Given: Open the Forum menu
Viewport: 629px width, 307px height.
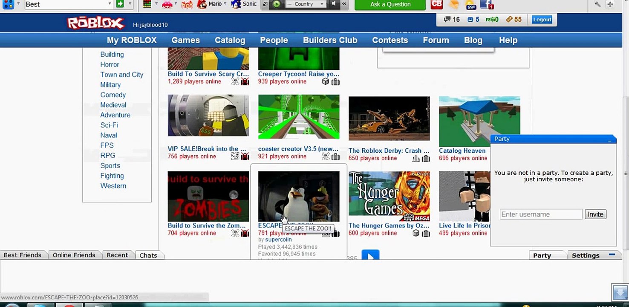Looking at the screenshot, I should tap(436, 40).
